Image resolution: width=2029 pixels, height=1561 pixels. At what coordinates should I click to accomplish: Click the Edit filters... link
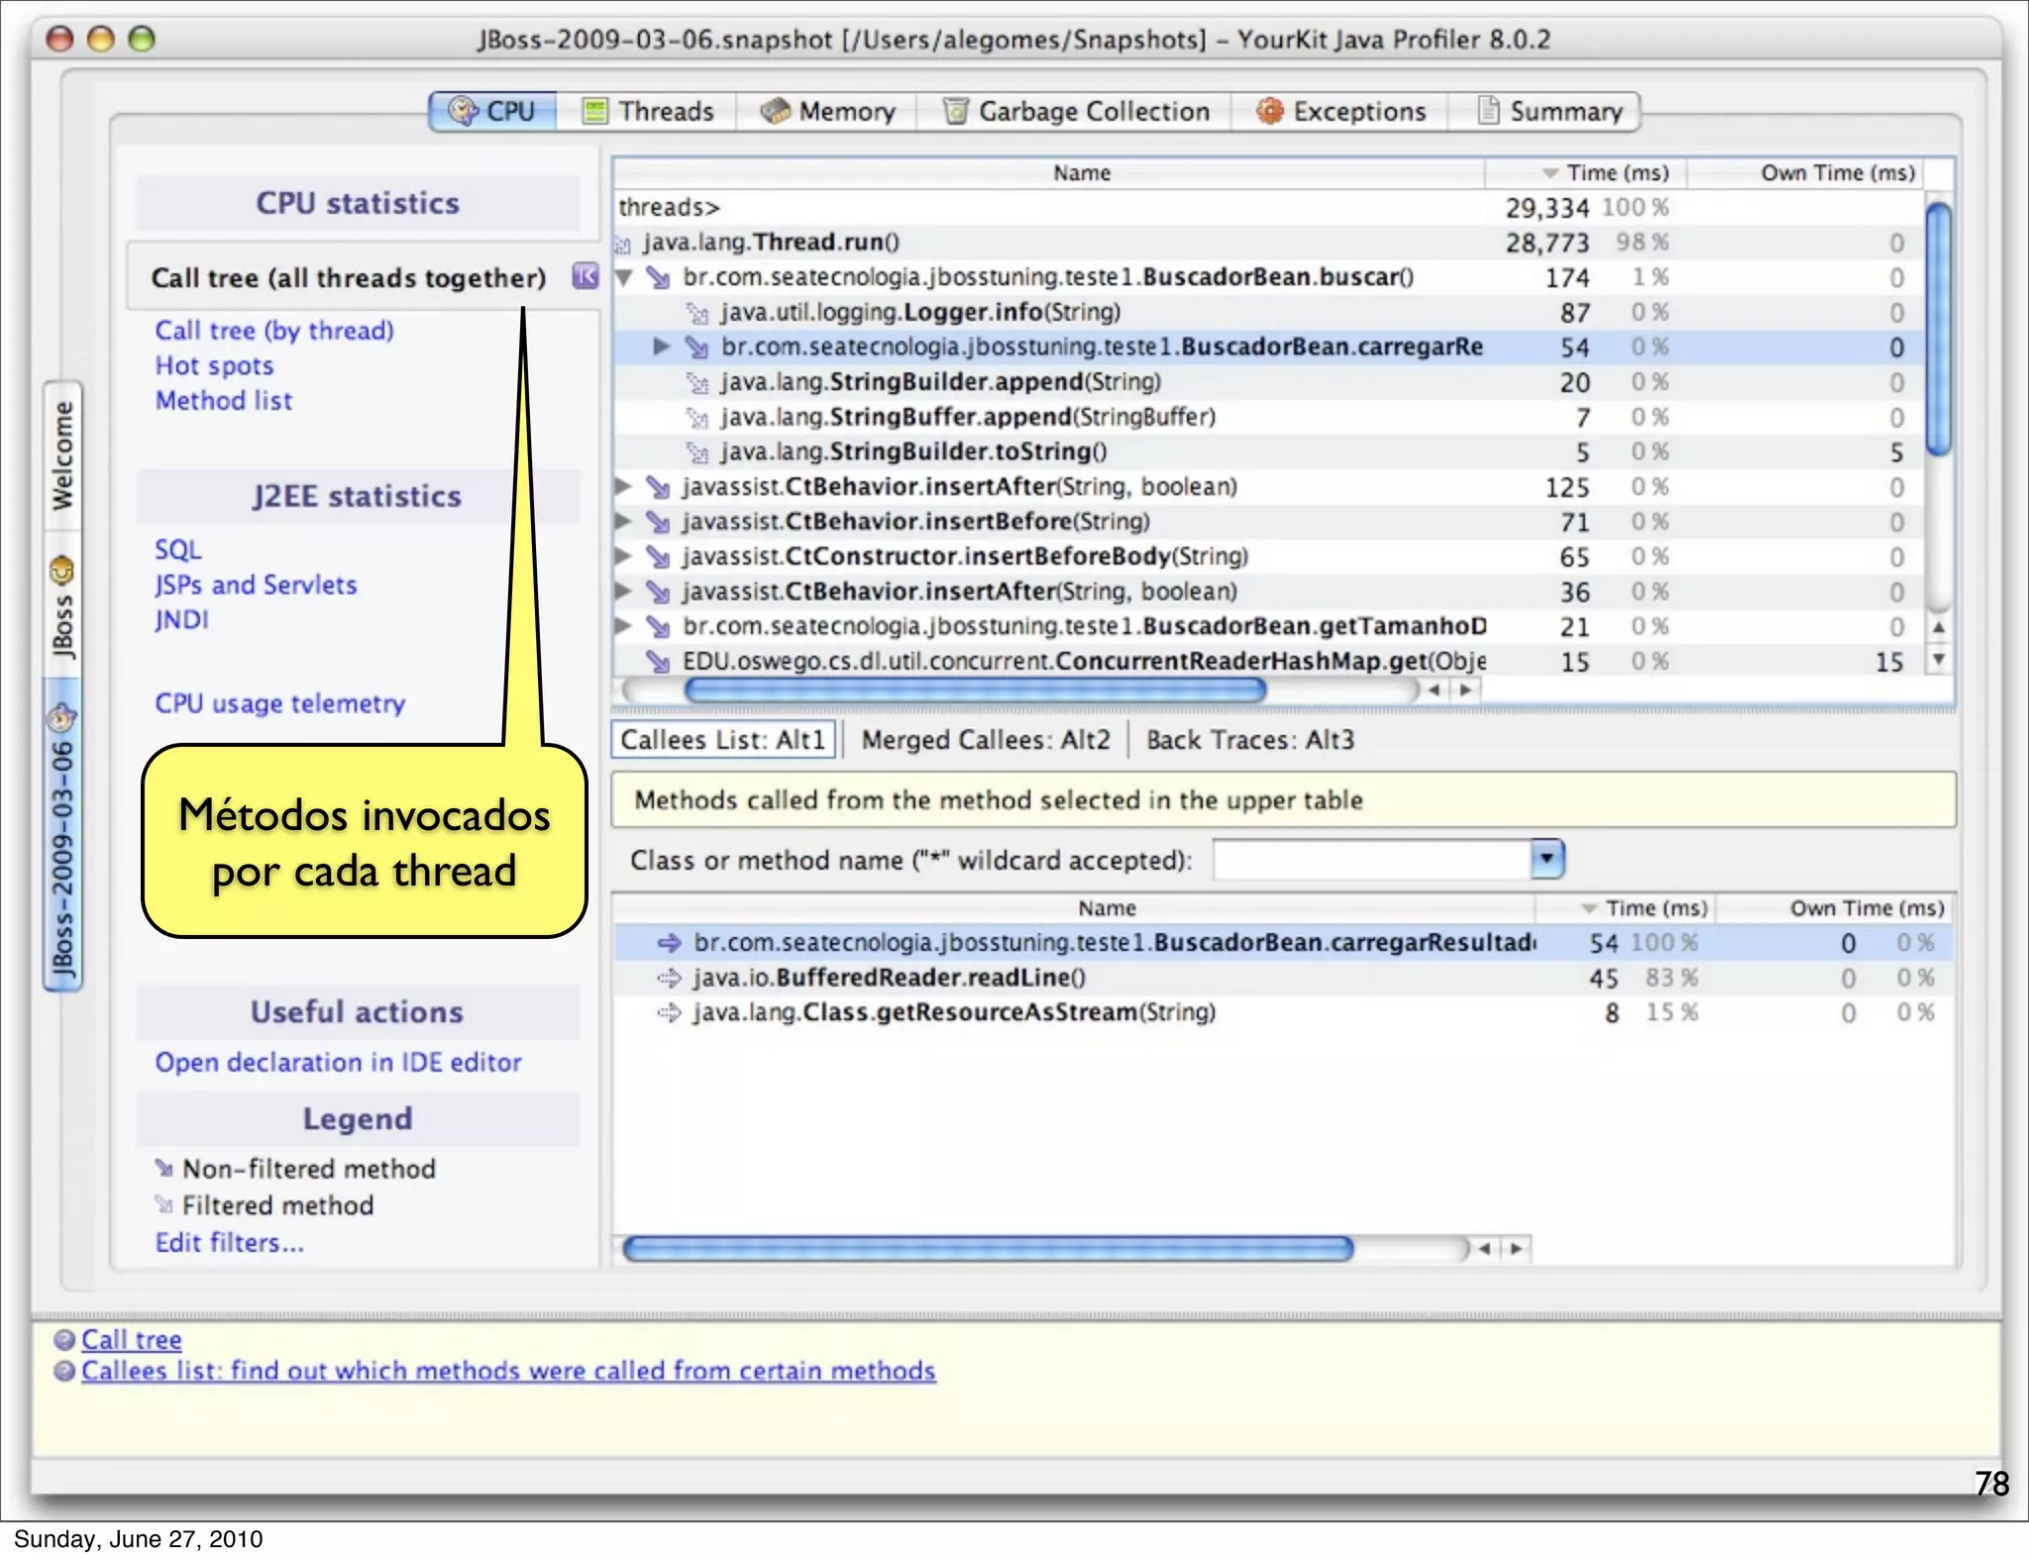pos(229,1242)
